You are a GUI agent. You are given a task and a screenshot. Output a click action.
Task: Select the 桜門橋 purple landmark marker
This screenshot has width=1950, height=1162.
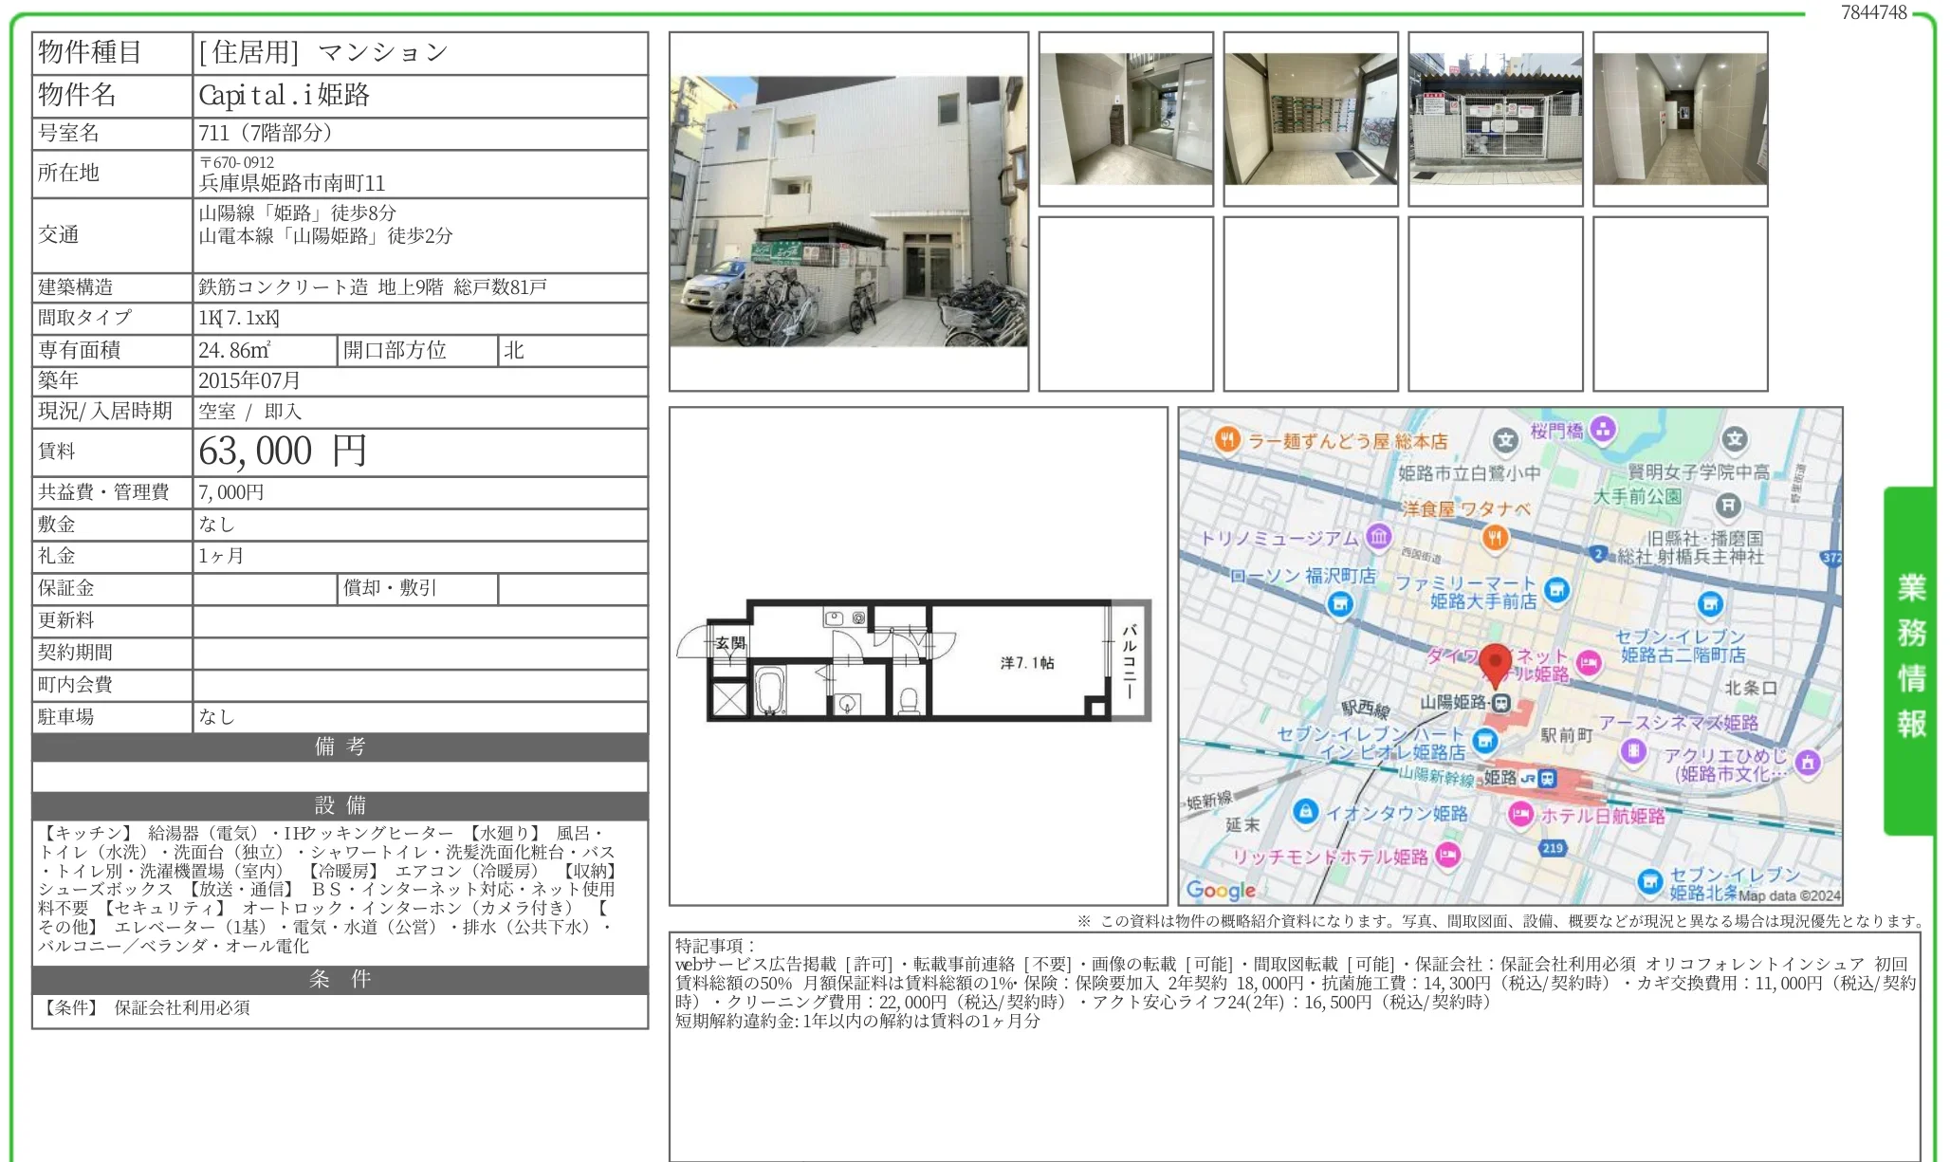point(1602,428)
